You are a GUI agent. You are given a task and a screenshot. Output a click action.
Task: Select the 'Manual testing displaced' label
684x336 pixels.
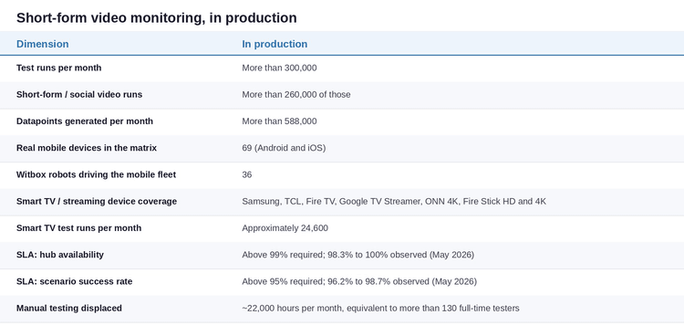[x=69, y=308]
